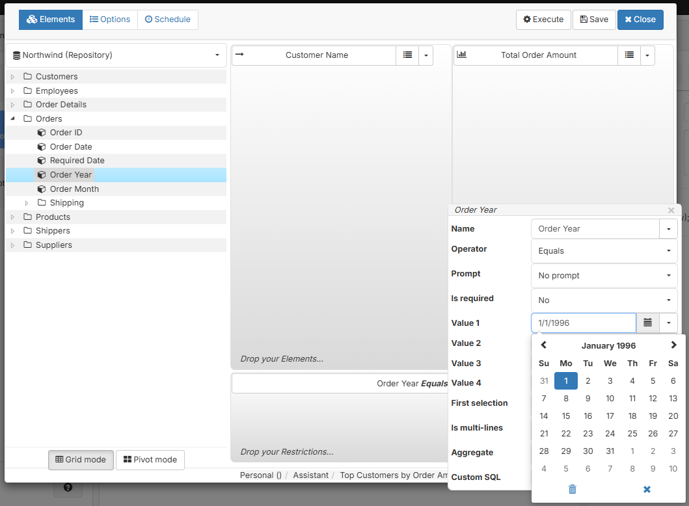Switch to Pivot mode
689x506 pixels.
pyautogui.click(x=150, y=460)
